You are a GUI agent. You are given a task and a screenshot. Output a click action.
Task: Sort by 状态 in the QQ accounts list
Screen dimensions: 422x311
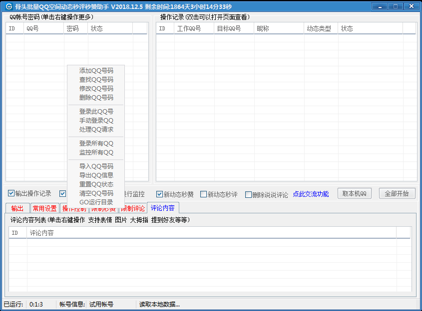pyautogui.click(x=110, y=28)
